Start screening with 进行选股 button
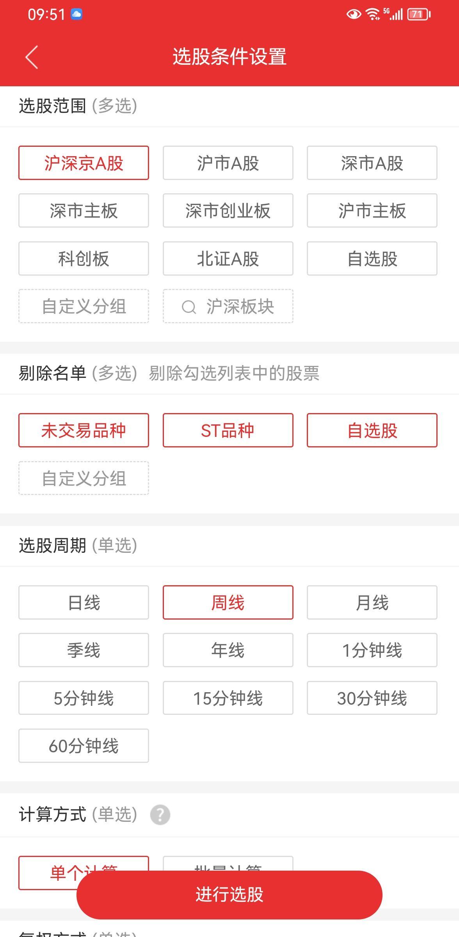 click(x=229, y=894)
